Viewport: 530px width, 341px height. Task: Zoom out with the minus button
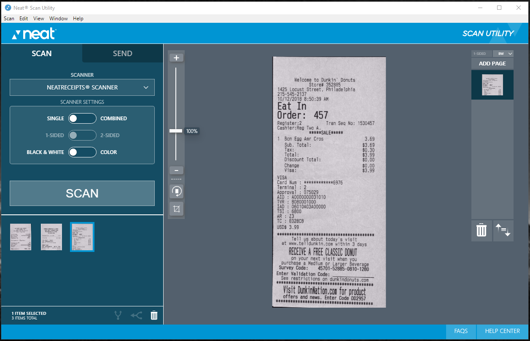176,170
